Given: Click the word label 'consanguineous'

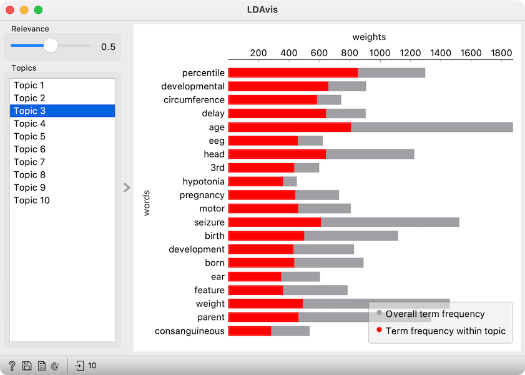Looking at the screenshot, I should pos(190,331).
